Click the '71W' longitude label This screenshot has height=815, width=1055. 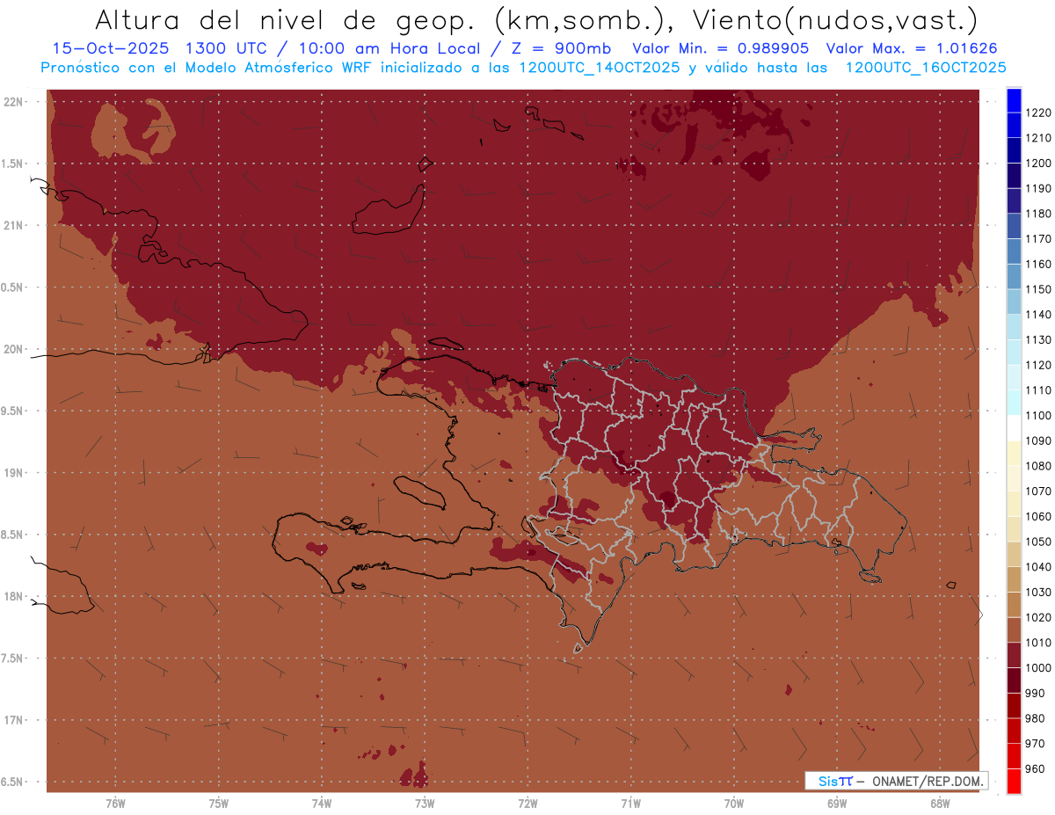click(x=630, y=804)
